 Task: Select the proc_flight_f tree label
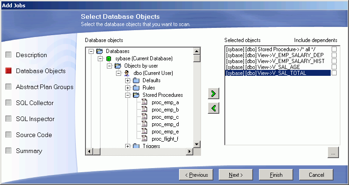[165, 139]
